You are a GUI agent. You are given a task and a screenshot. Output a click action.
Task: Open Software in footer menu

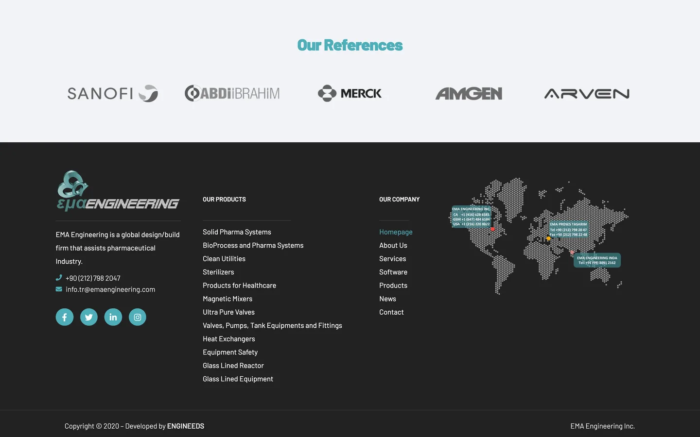(x=393, y=272)
